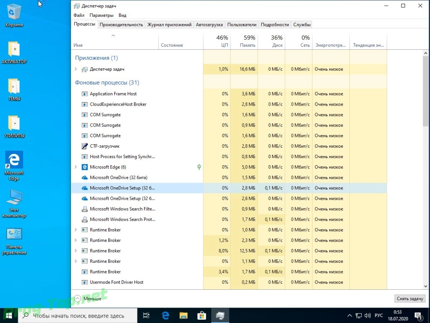Collapse details with the Меньше toggle
The width and height of the screenshot is (430, 323).
pyautogui.click(x=88, y=298)
